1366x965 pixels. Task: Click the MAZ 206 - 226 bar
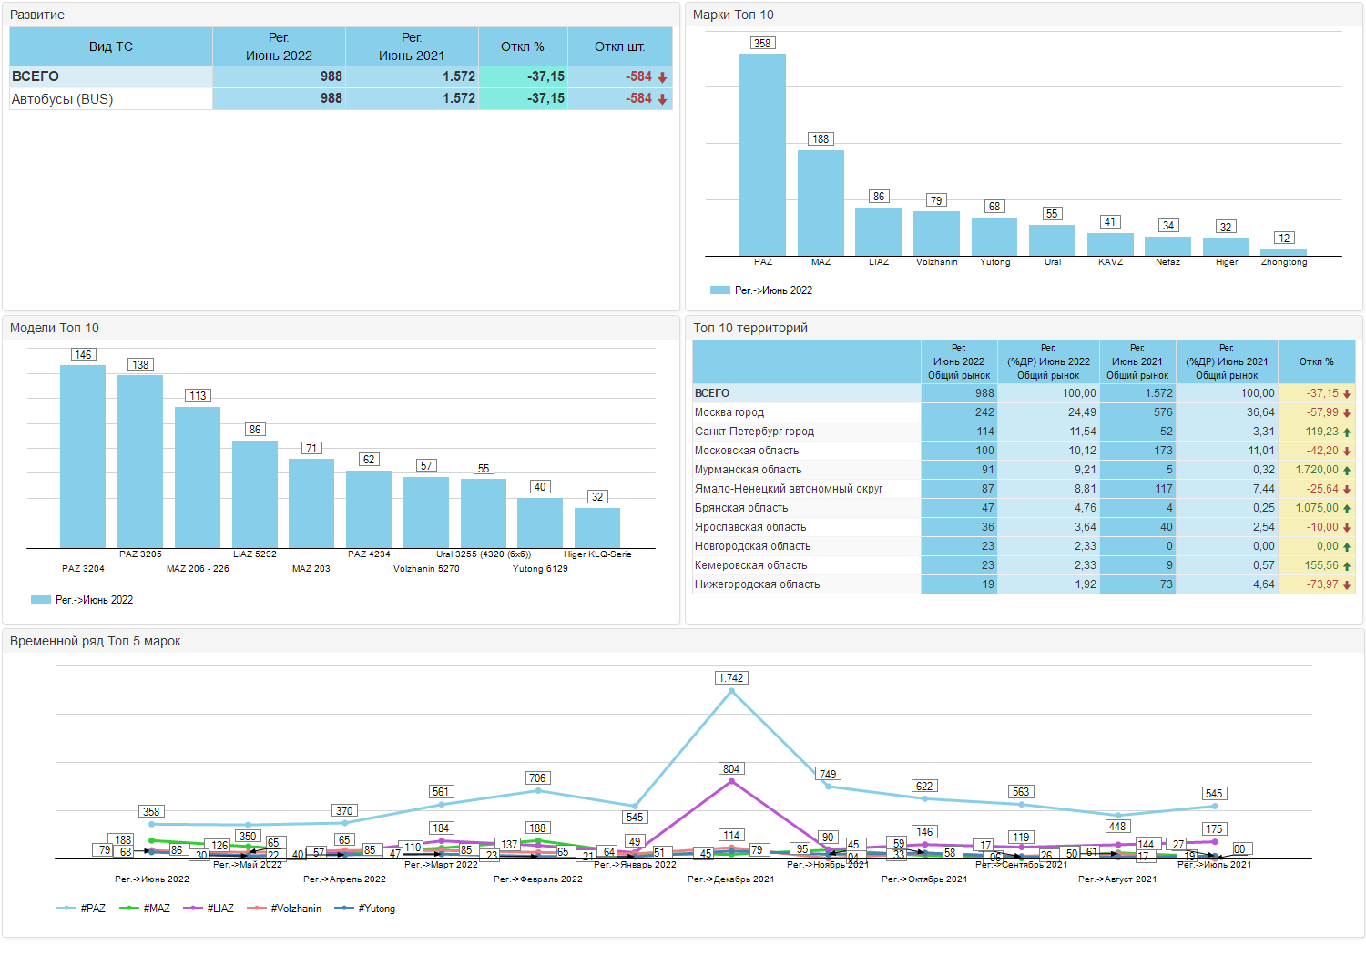coord(198,477)
